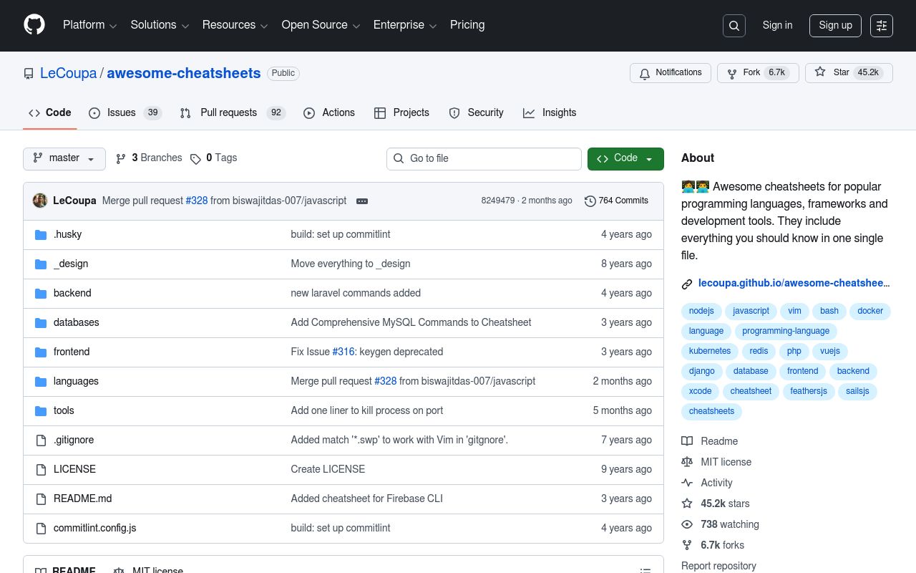
Task: Star the awesome-cheatsheets repository
Action: tap(832, 72)
